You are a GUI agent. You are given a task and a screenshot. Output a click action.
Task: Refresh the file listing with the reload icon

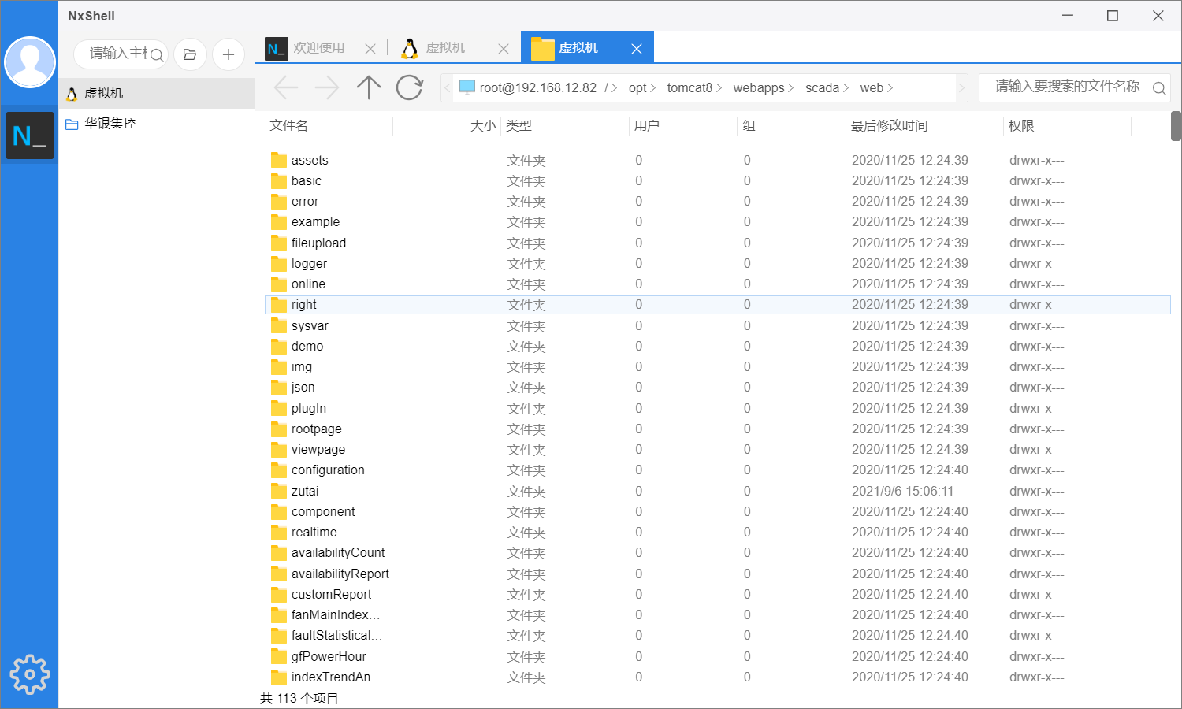(409, 87)
